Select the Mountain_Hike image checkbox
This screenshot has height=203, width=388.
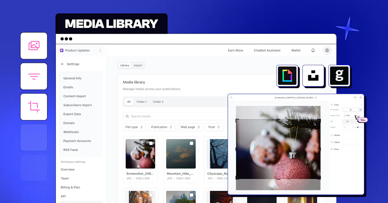point(191,143)
